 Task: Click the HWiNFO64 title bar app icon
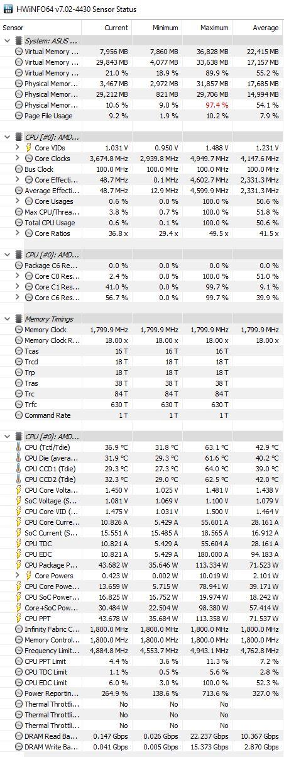(x=6, y=9)
